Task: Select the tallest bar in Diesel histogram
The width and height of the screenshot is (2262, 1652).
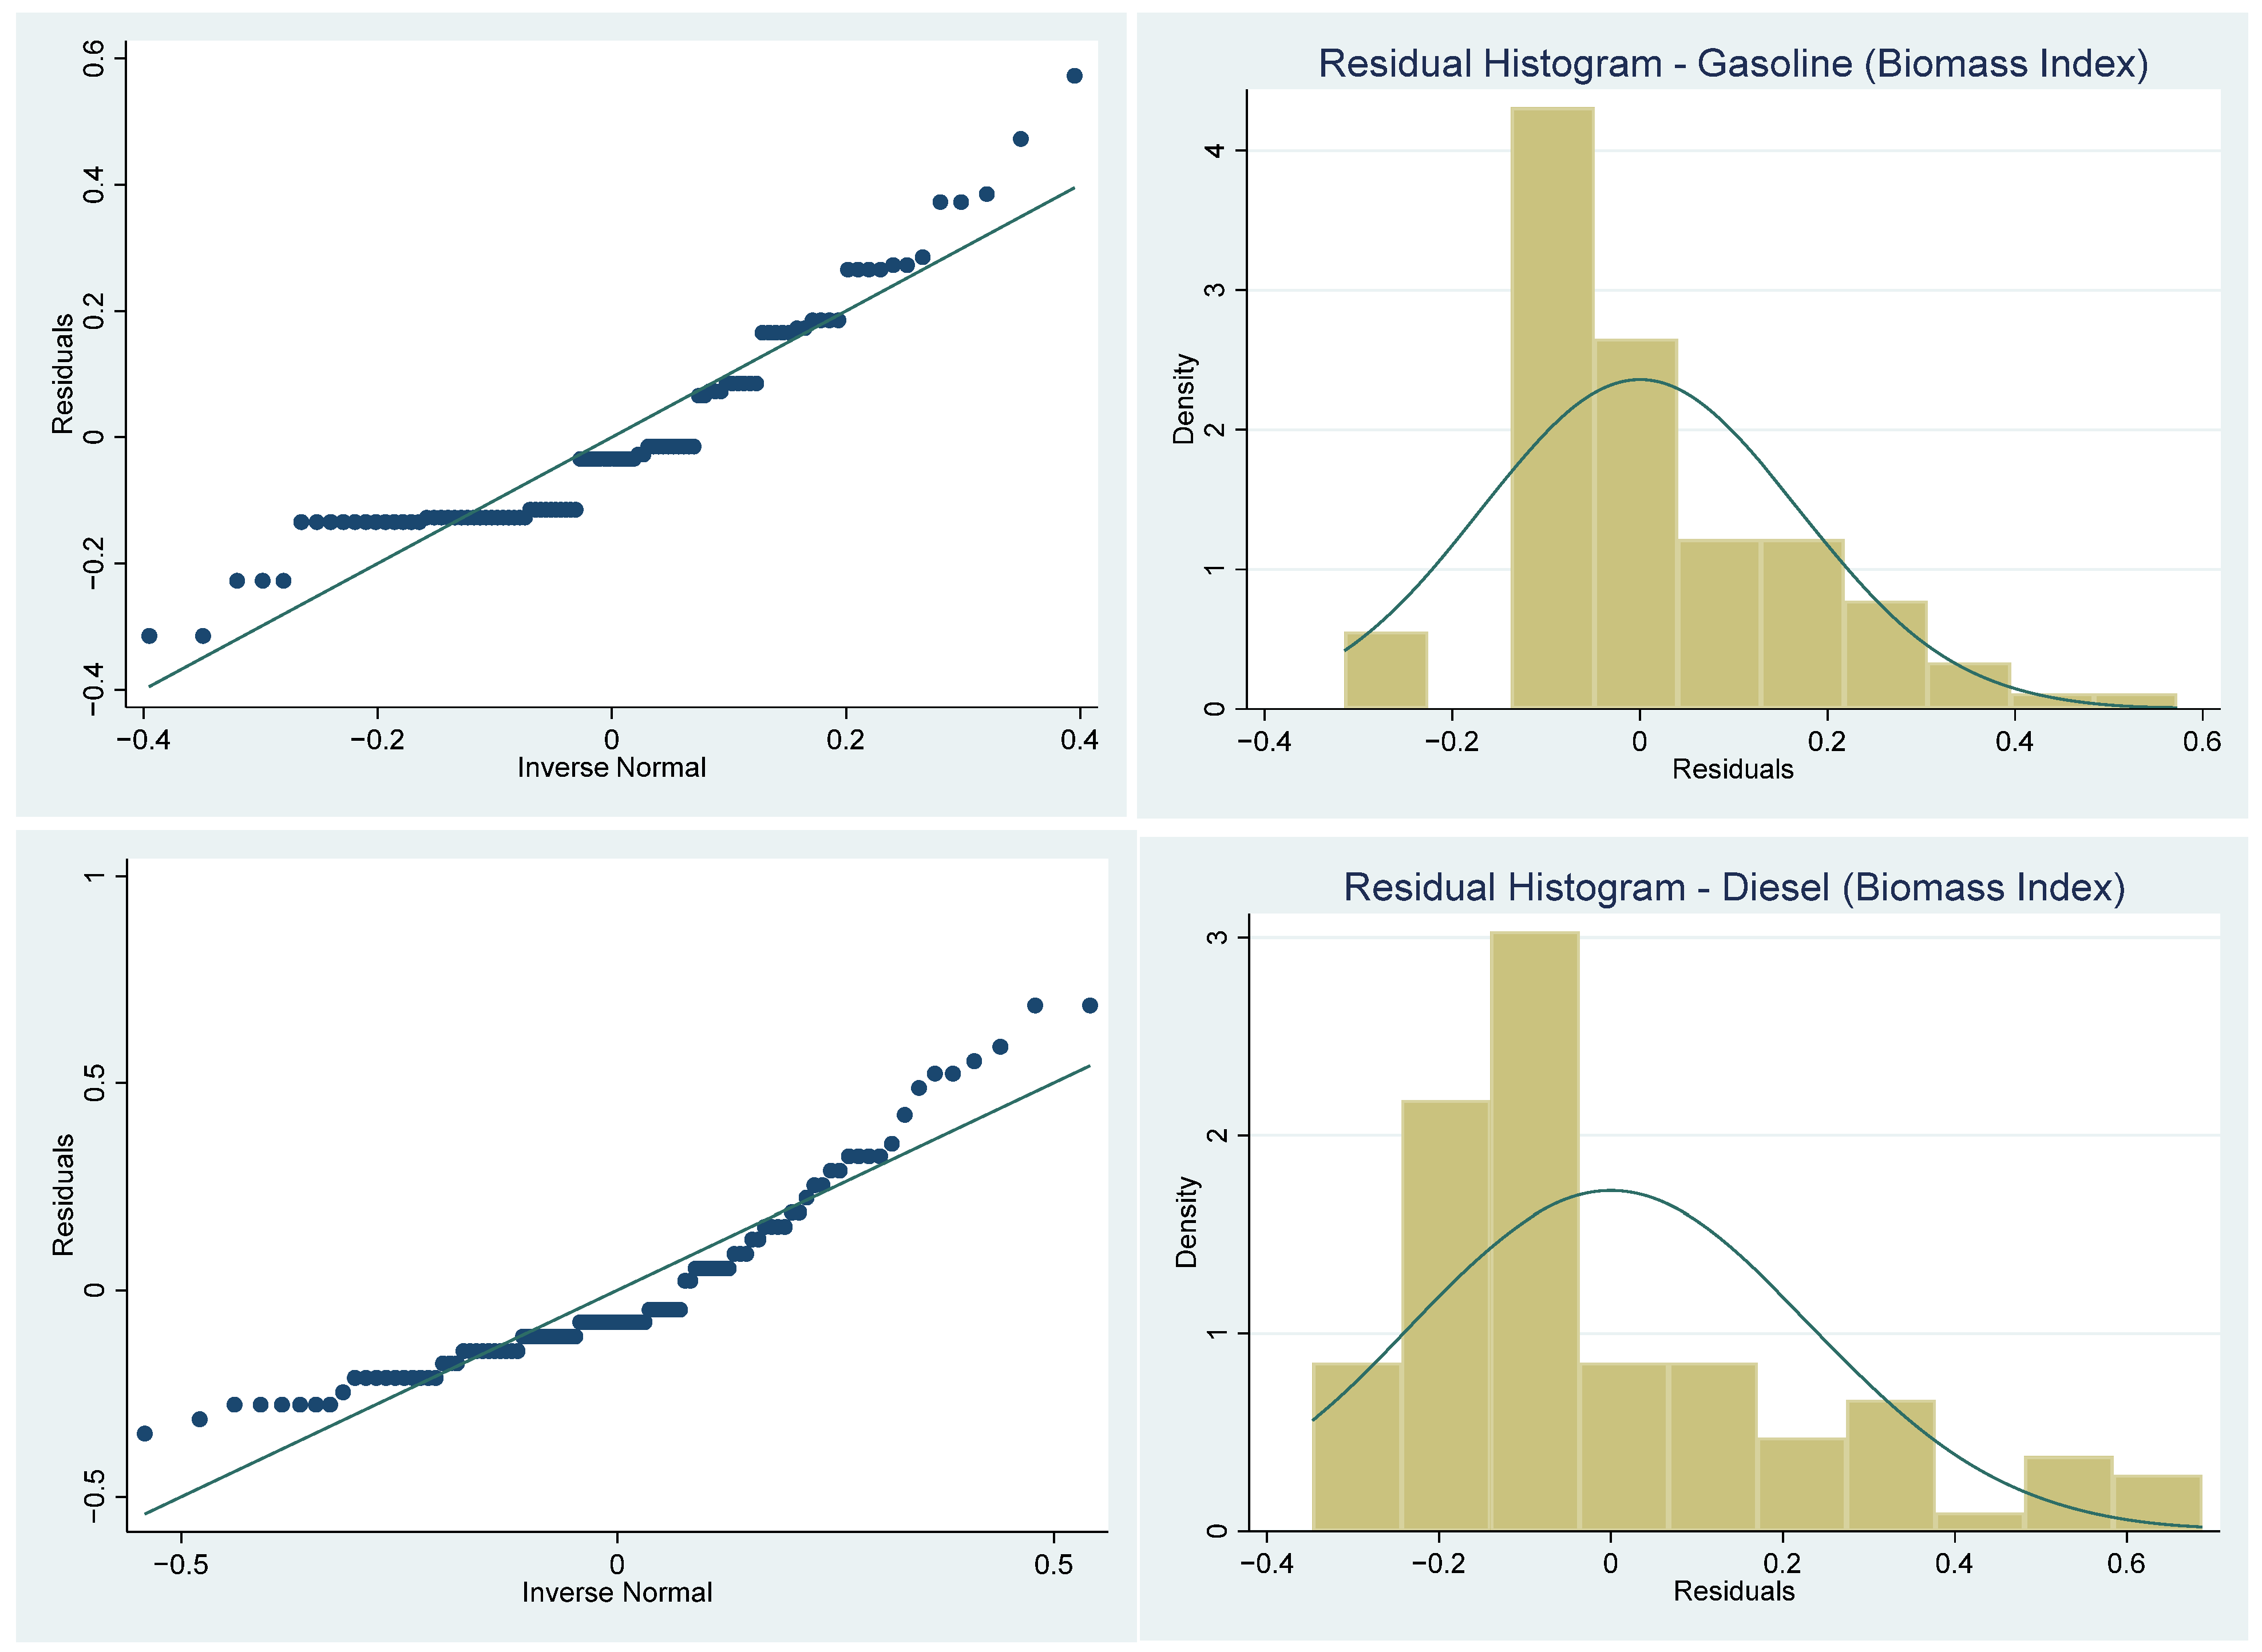Action: [1534, 1231]
